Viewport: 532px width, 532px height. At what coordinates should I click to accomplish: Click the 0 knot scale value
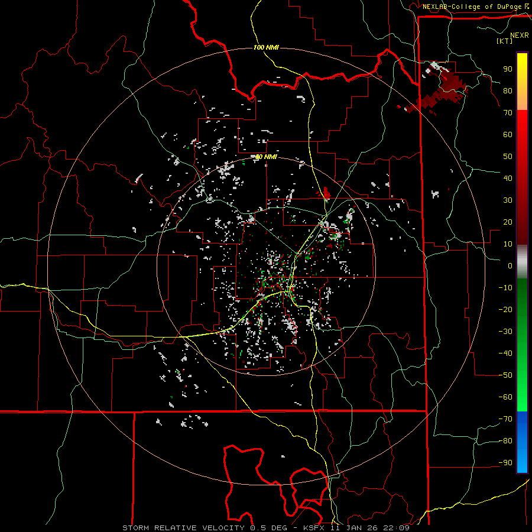pyautogui.click(x=510, y=265)
